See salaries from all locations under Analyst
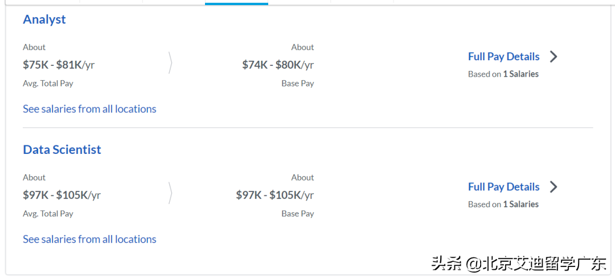615x280 pixels. pyautogui.click(x=89, y=108)
